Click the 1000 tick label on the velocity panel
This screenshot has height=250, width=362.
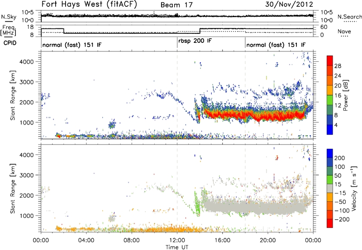[26, 216]
